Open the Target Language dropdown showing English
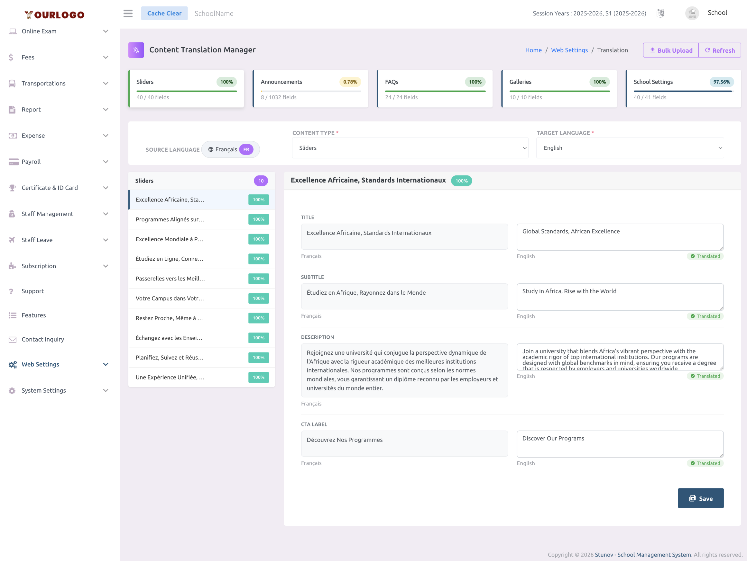Viewport: 747px width, 561px height. (x=630, y=148)
